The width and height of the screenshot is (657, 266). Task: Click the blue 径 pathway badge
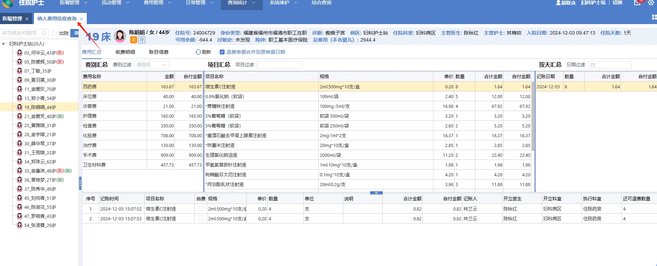click(x=142, y=40)
